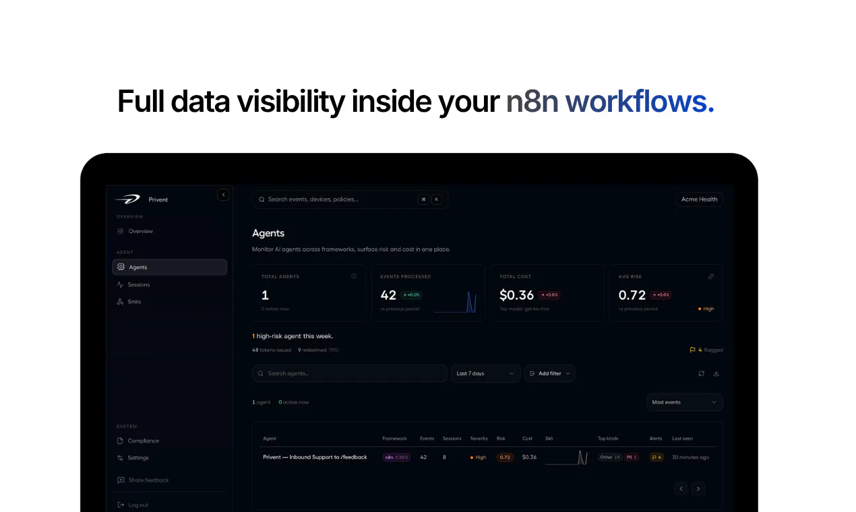Click the 0.72 risk badge in the agent row

pos(506,457)
